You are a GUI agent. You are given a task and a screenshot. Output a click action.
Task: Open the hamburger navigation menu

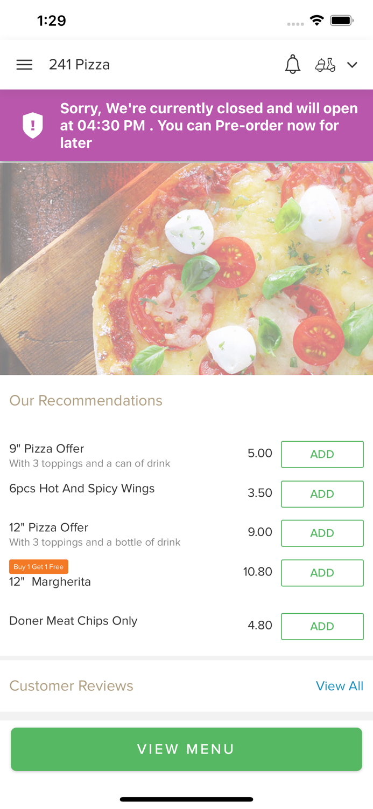tap(24, 64)
